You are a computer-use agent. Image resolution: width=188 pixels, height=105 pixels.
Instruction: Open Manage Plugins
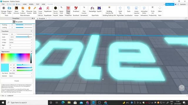point(4,10)
